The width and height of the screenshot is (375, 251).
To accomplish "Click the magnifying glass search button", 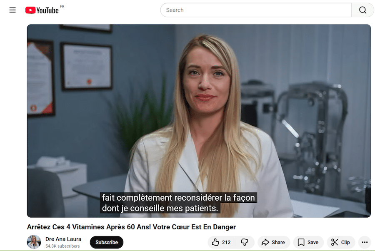I will 362,10.
